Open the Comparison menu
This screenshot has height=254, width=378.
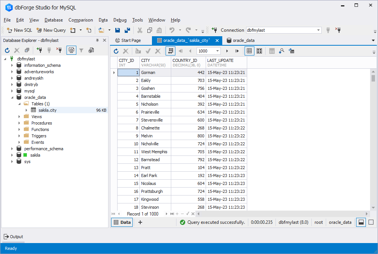(81, 20)
